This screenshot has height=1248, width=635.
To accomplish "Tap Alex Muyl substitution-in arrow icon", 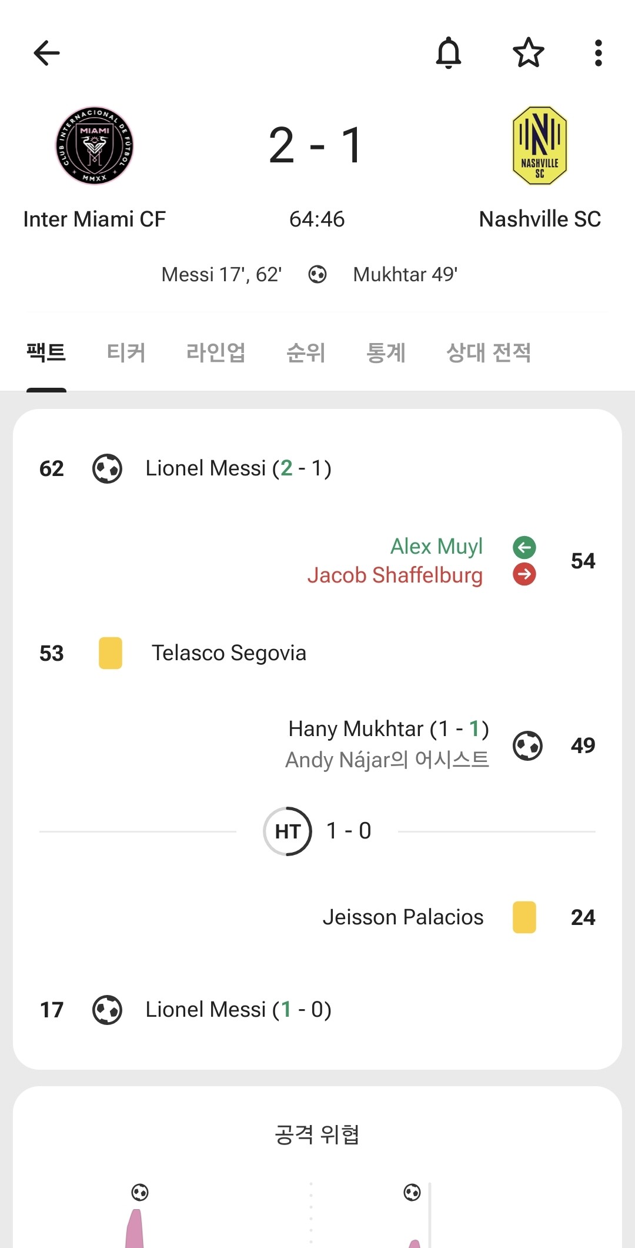I will coord(524,547).
